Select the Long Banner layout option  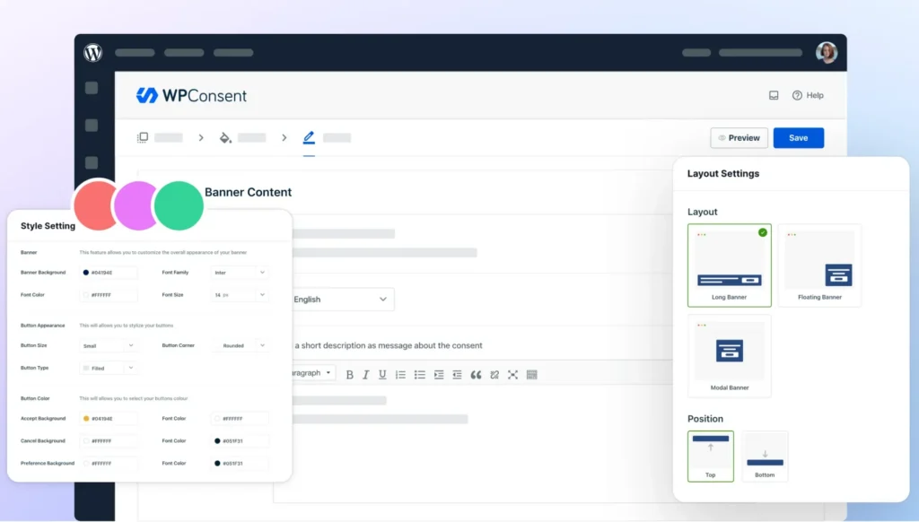(x=729, y=265)
